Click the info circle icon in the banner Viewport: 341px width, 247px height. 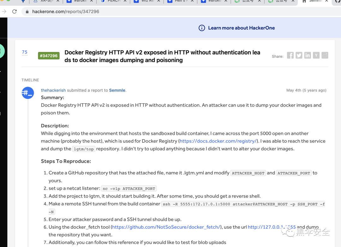(x=201, y=28)
